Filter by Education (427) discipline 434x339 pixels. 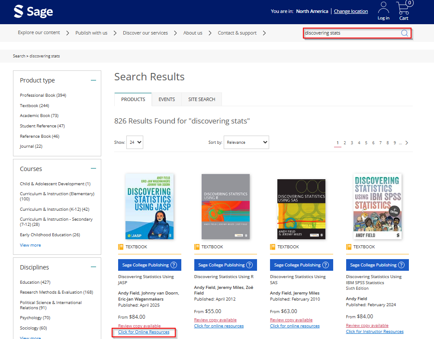35,282
